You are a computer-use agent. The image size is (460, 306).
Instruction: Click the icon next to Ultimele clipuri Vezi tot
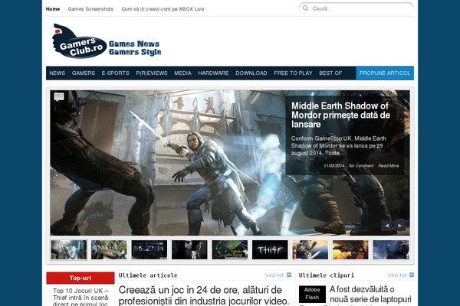click(412, 275)
